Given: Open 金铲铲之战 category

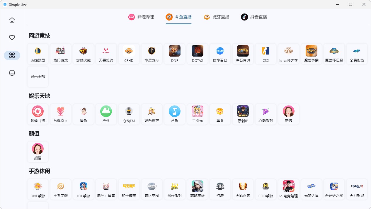Looking at the screenshot, I should (x=334, y=189).
